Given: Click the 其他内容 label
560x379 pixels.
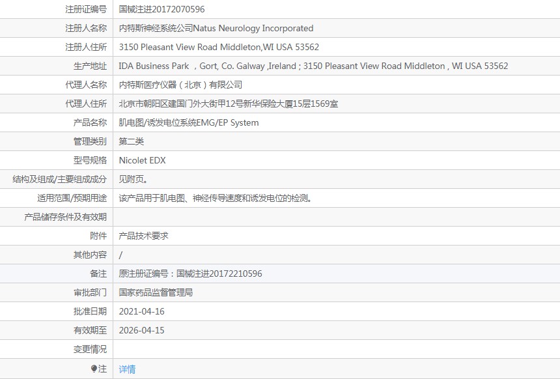Looking at the screenshot, I should tap(90, 255).
